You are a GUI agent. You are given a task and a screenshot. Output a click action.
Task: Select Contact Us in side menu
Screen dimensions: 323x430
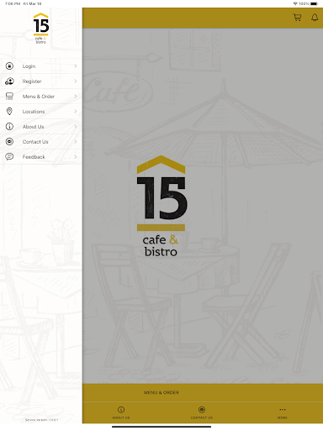(35, 142)
